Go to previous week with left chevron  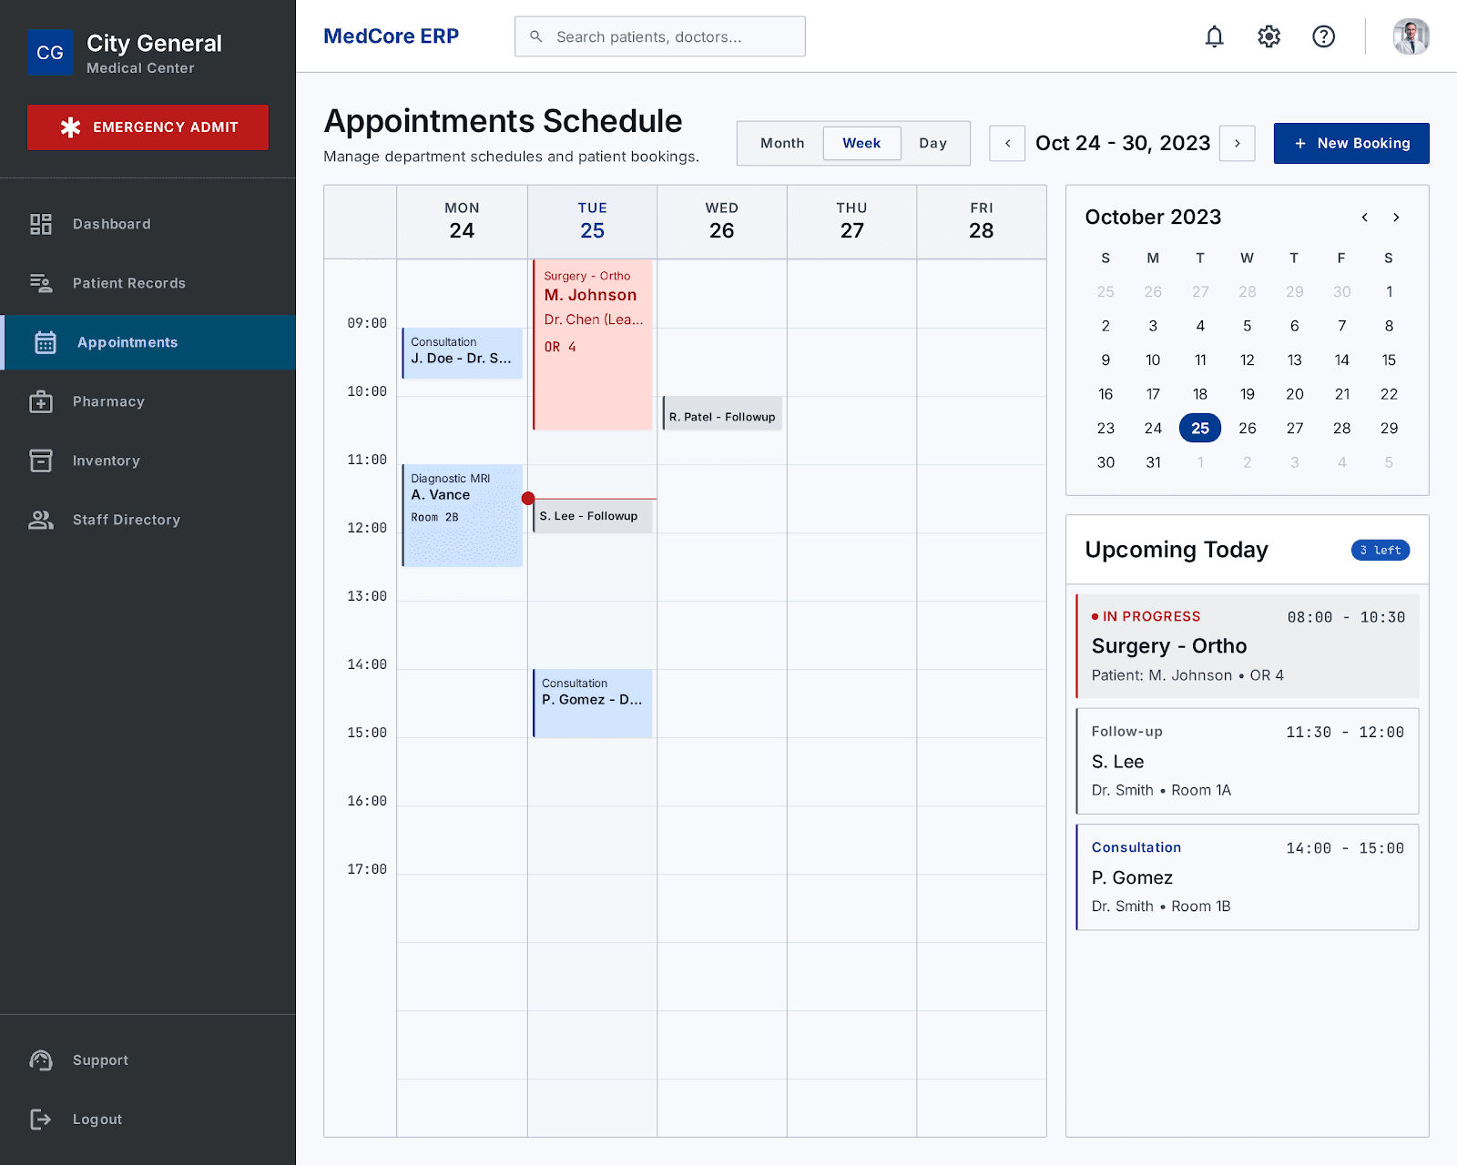pyautogui.click(x=1007, y=144)
